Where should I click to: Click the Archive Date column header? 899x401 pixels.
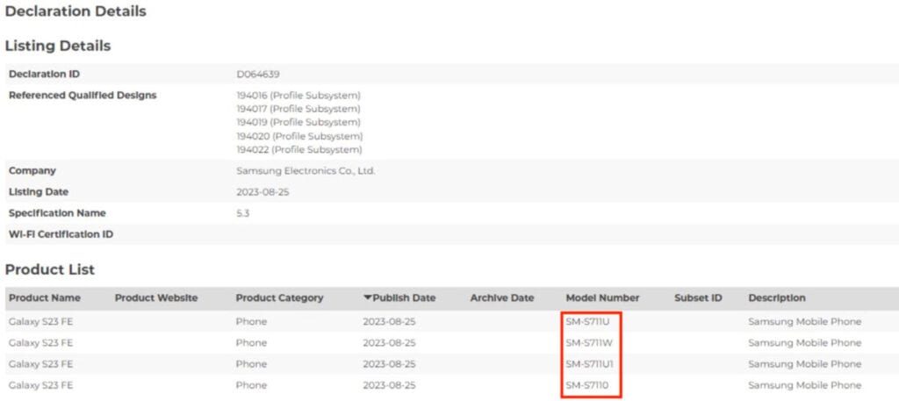point(501,298)
